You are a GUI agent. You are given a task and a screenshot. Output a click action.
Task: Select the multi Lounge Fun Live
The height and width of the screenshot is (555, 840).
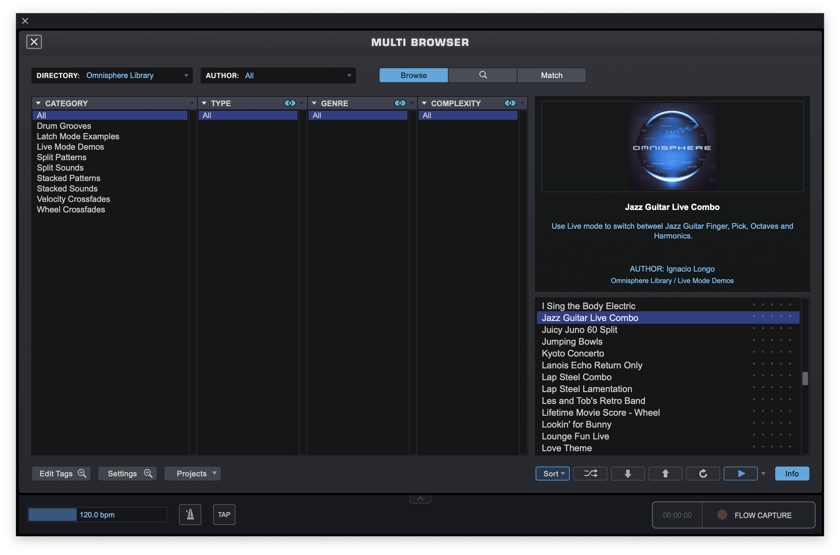[668, 436]
